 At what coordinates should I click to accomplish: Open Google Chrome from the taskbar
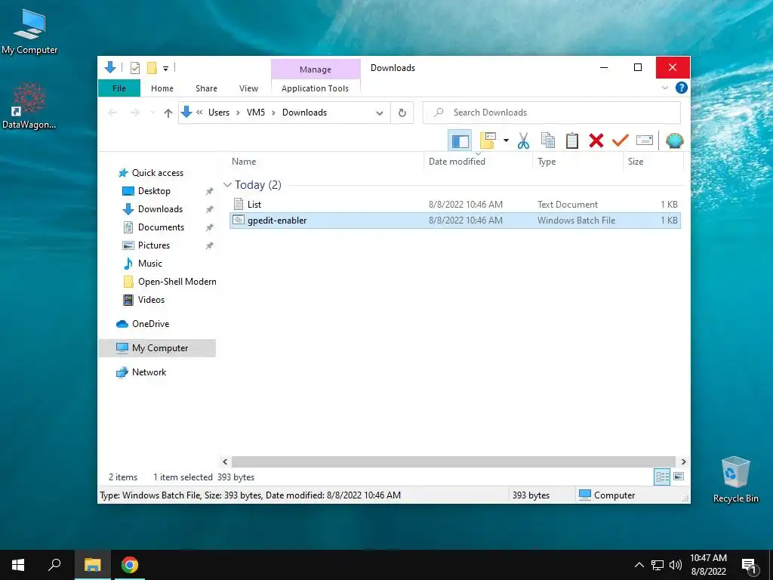point(130,565)
